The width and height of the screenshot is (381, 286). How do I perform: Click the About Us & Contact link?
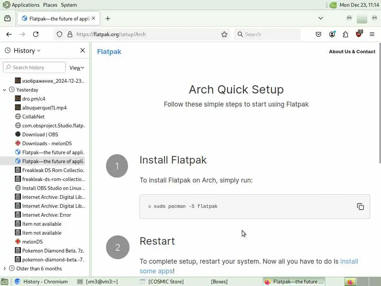352,52
